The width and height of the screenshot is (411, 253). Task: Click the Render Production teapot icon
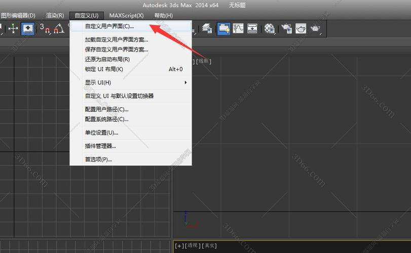tap(315, 28)
